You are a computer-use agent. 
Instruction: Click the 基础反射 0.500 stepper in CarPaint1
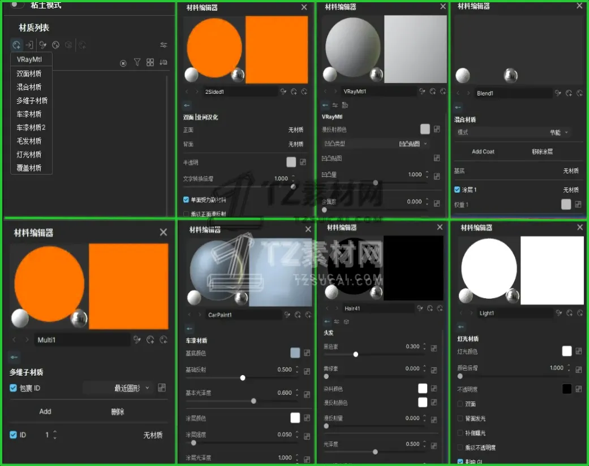coord(297,369)
